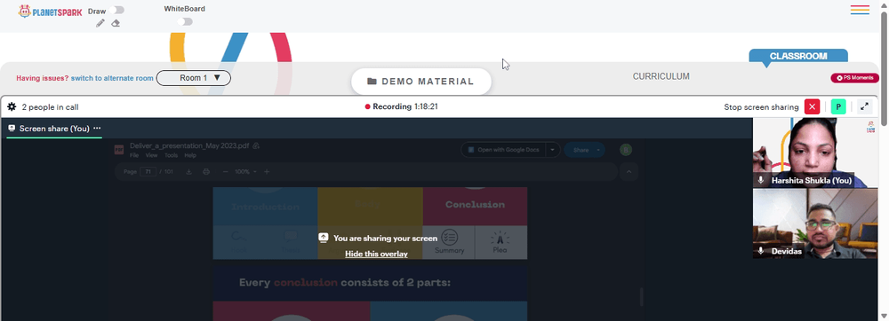Open the CLASSROOM tab
This screenshot has width=889, height=321.
click(x=798, y=56)
